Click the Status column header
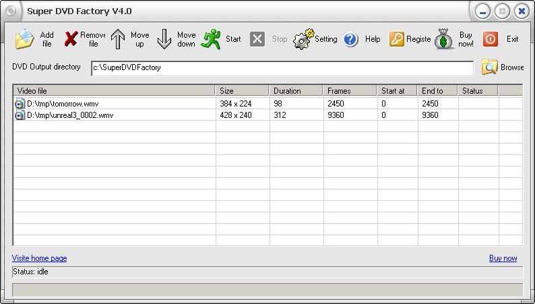The height and width of the screenshot is (304, 535). click(x=478, y=91)
